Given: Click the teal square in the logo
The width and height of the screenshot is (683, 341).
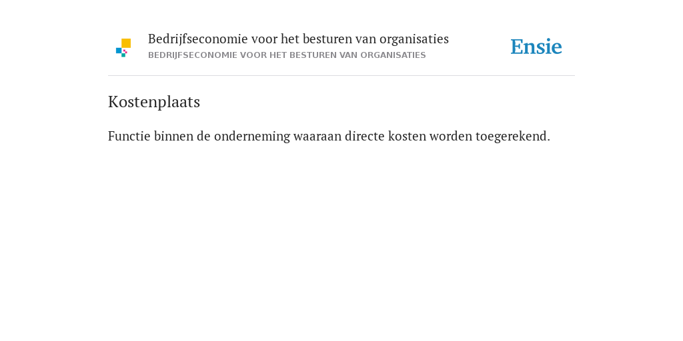Looking at the screenshot, I should point(123,55).
